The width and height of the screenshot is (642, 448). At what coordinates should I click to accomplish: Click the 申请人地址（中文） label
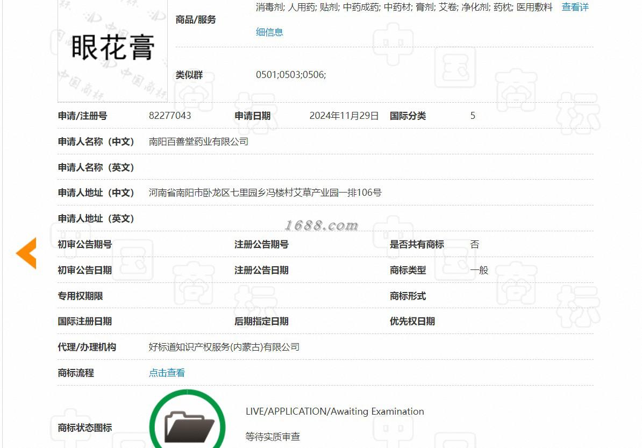point(96,193)
